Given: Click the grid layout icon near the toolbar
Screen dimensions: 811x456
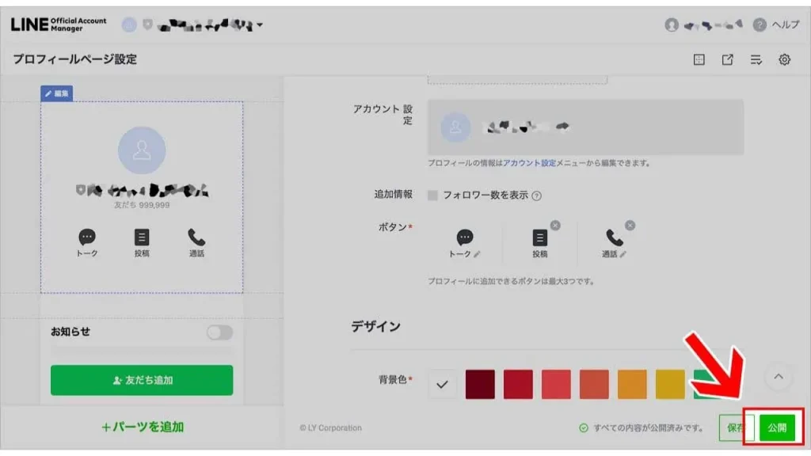Looking at the screenshot, I should 699,59.
